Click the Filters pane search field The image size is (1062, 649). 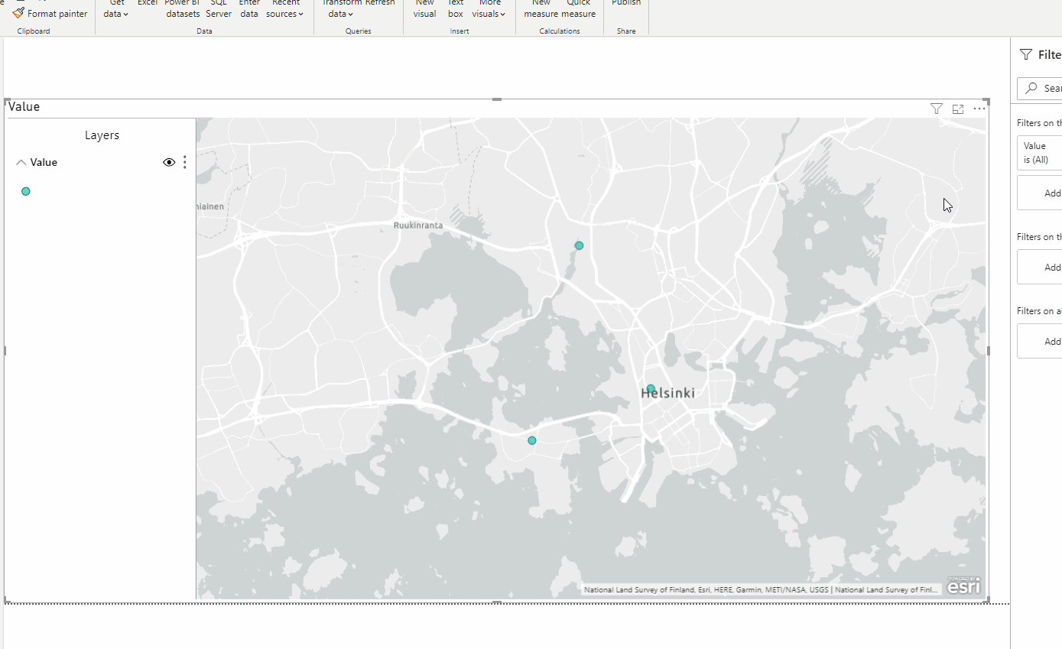pyautogui.click(x=1040, y=88)
